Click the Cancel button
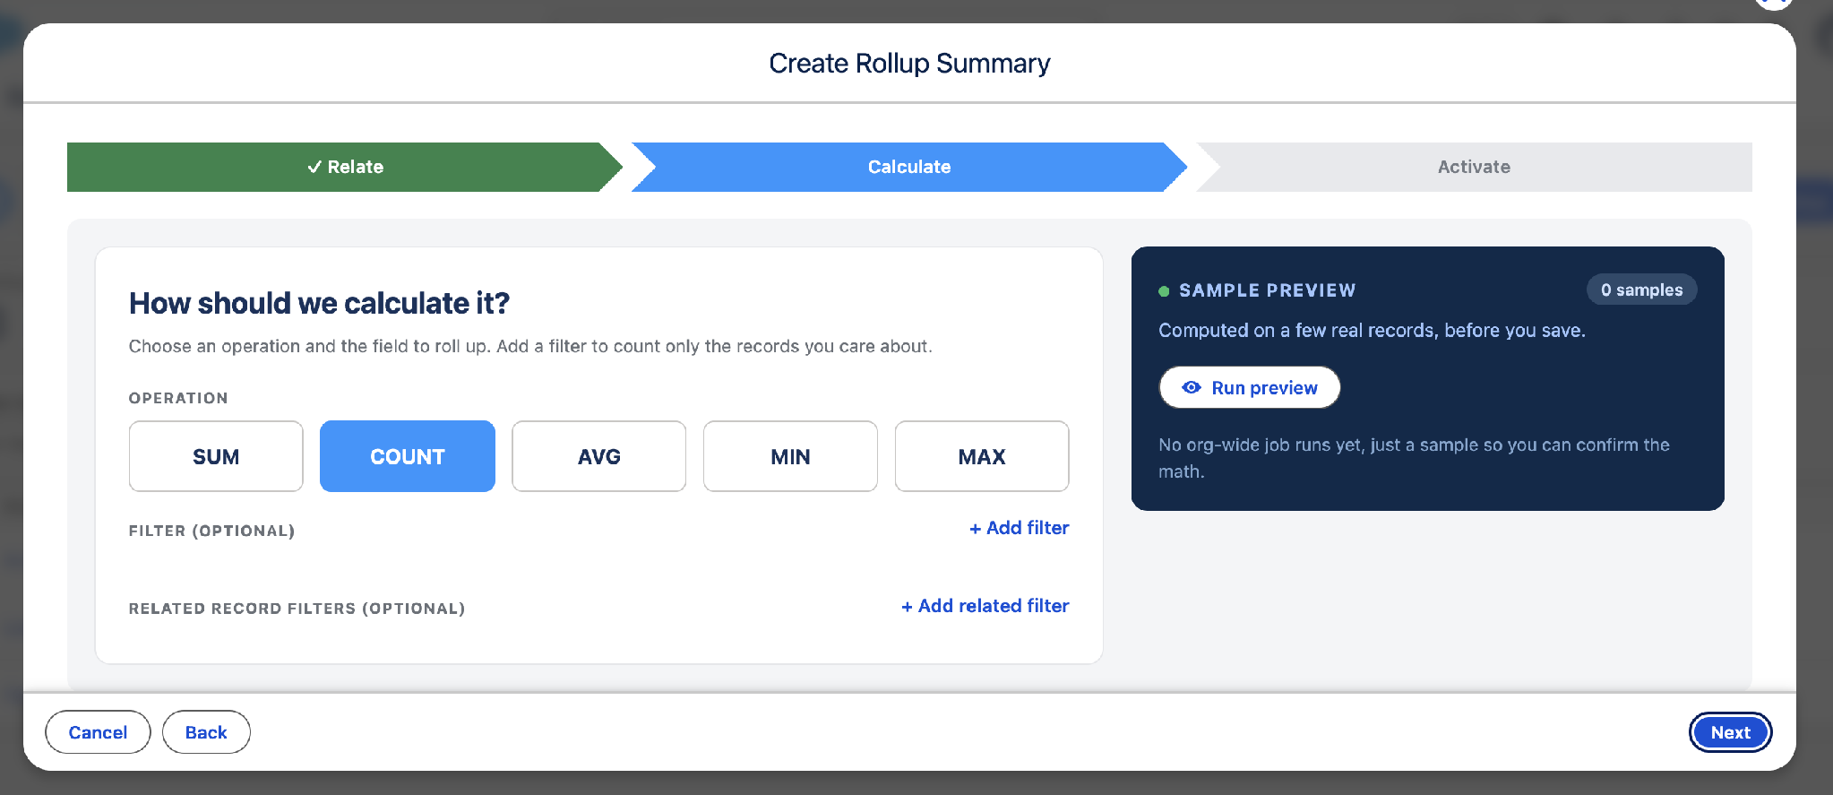Image resolution: width=1833 pixels, height=795 pixels. [x=98, y=732]
